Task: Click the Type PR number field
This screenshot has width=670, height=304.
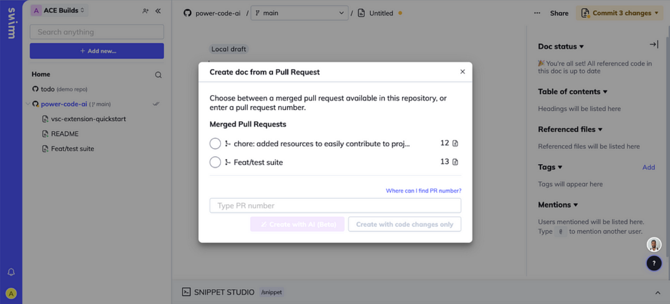Action: pyautogui.click(x=335, y=206)
